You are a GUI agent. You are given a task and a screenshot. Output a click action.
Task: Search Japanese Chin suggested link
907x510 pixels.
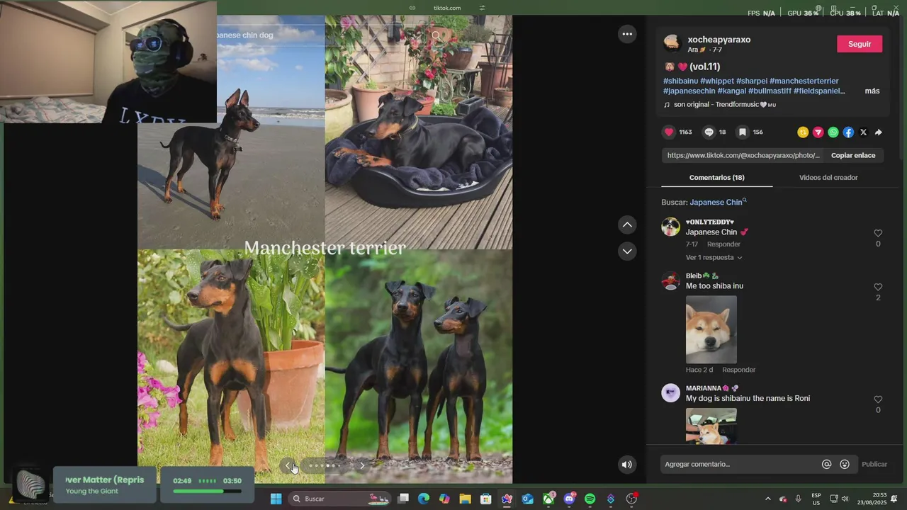(717, 202)
